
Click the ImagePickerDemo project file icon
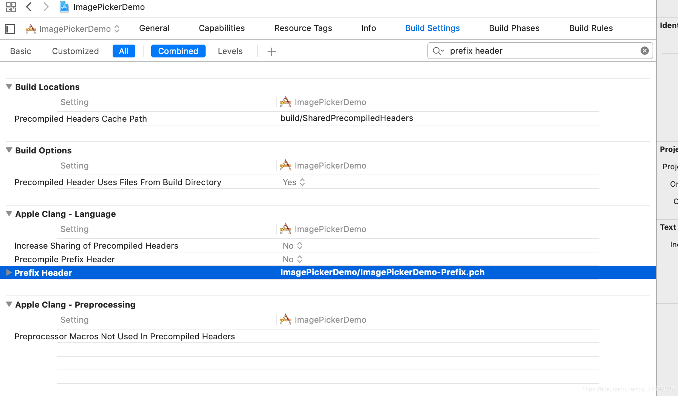click(x=64, y=7)
